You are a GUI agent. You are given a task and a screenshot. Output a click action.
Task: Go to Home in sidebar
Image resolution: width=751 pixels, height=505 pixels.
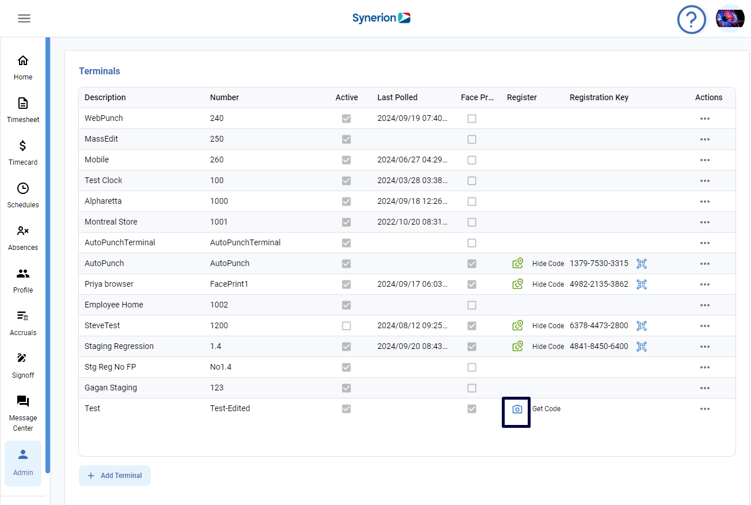[23, 67]
